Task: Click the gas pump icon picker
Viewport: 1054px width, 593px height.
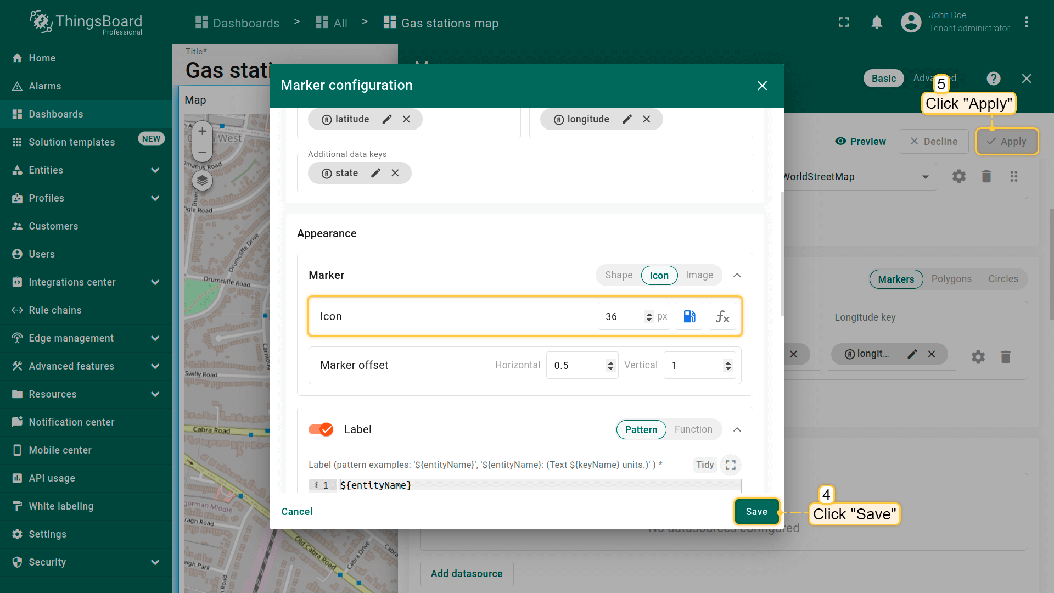Action: [x=689, y=316]
